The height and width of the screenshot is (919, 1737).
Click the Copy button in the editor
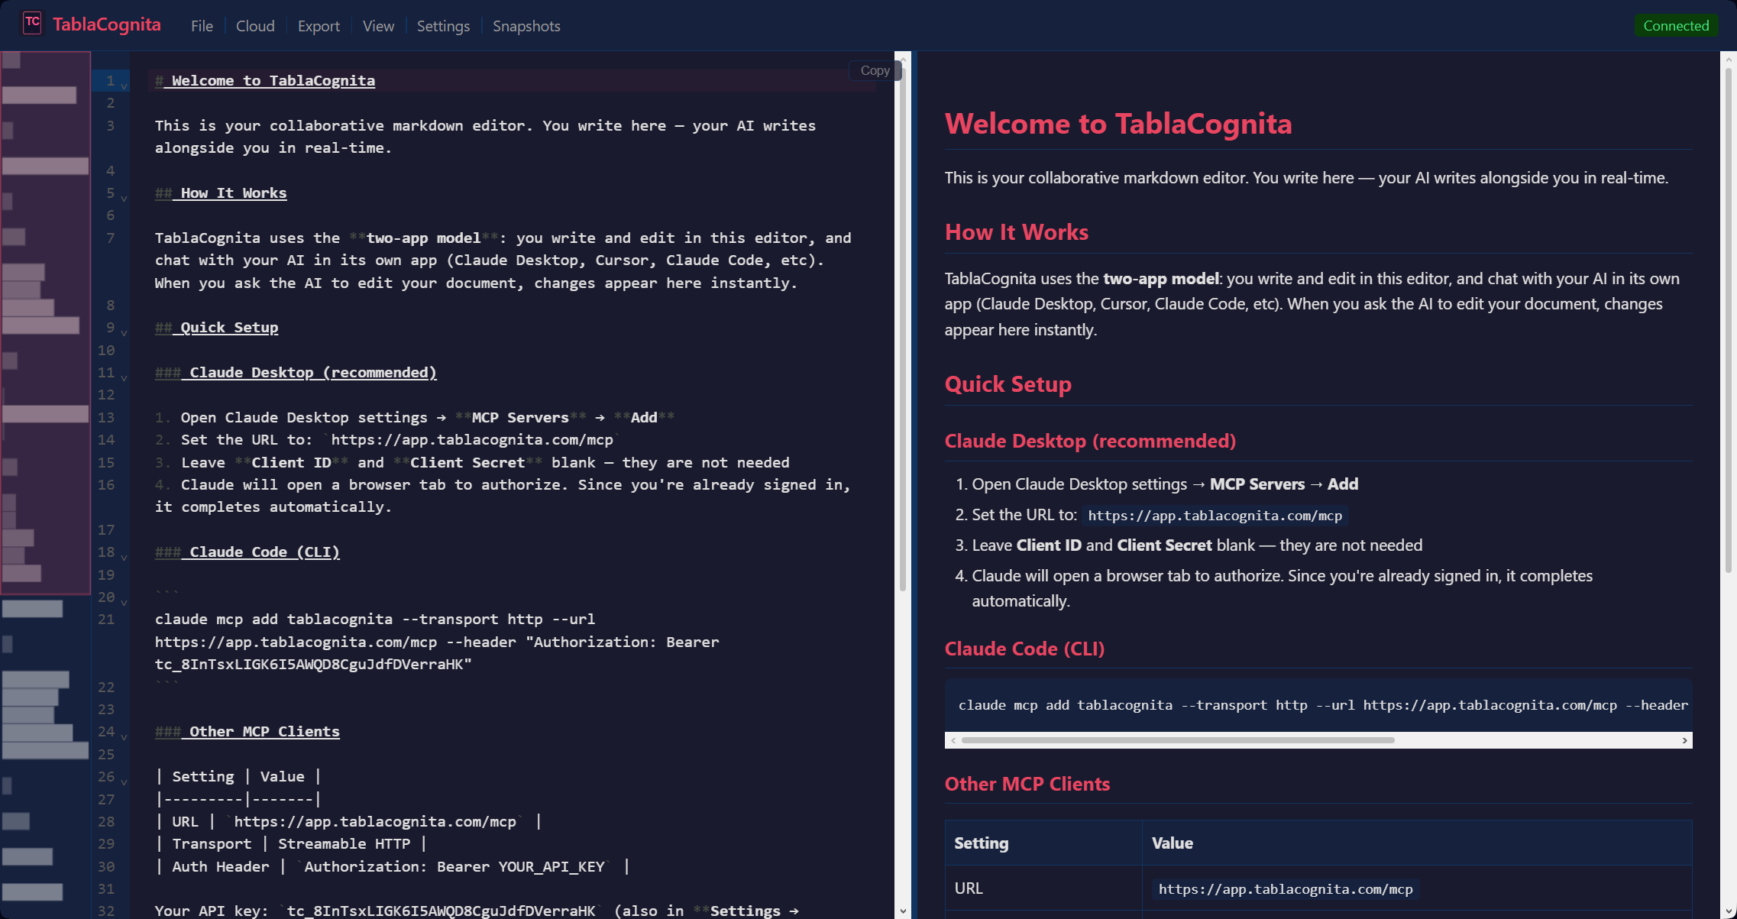tap(874, 70)
